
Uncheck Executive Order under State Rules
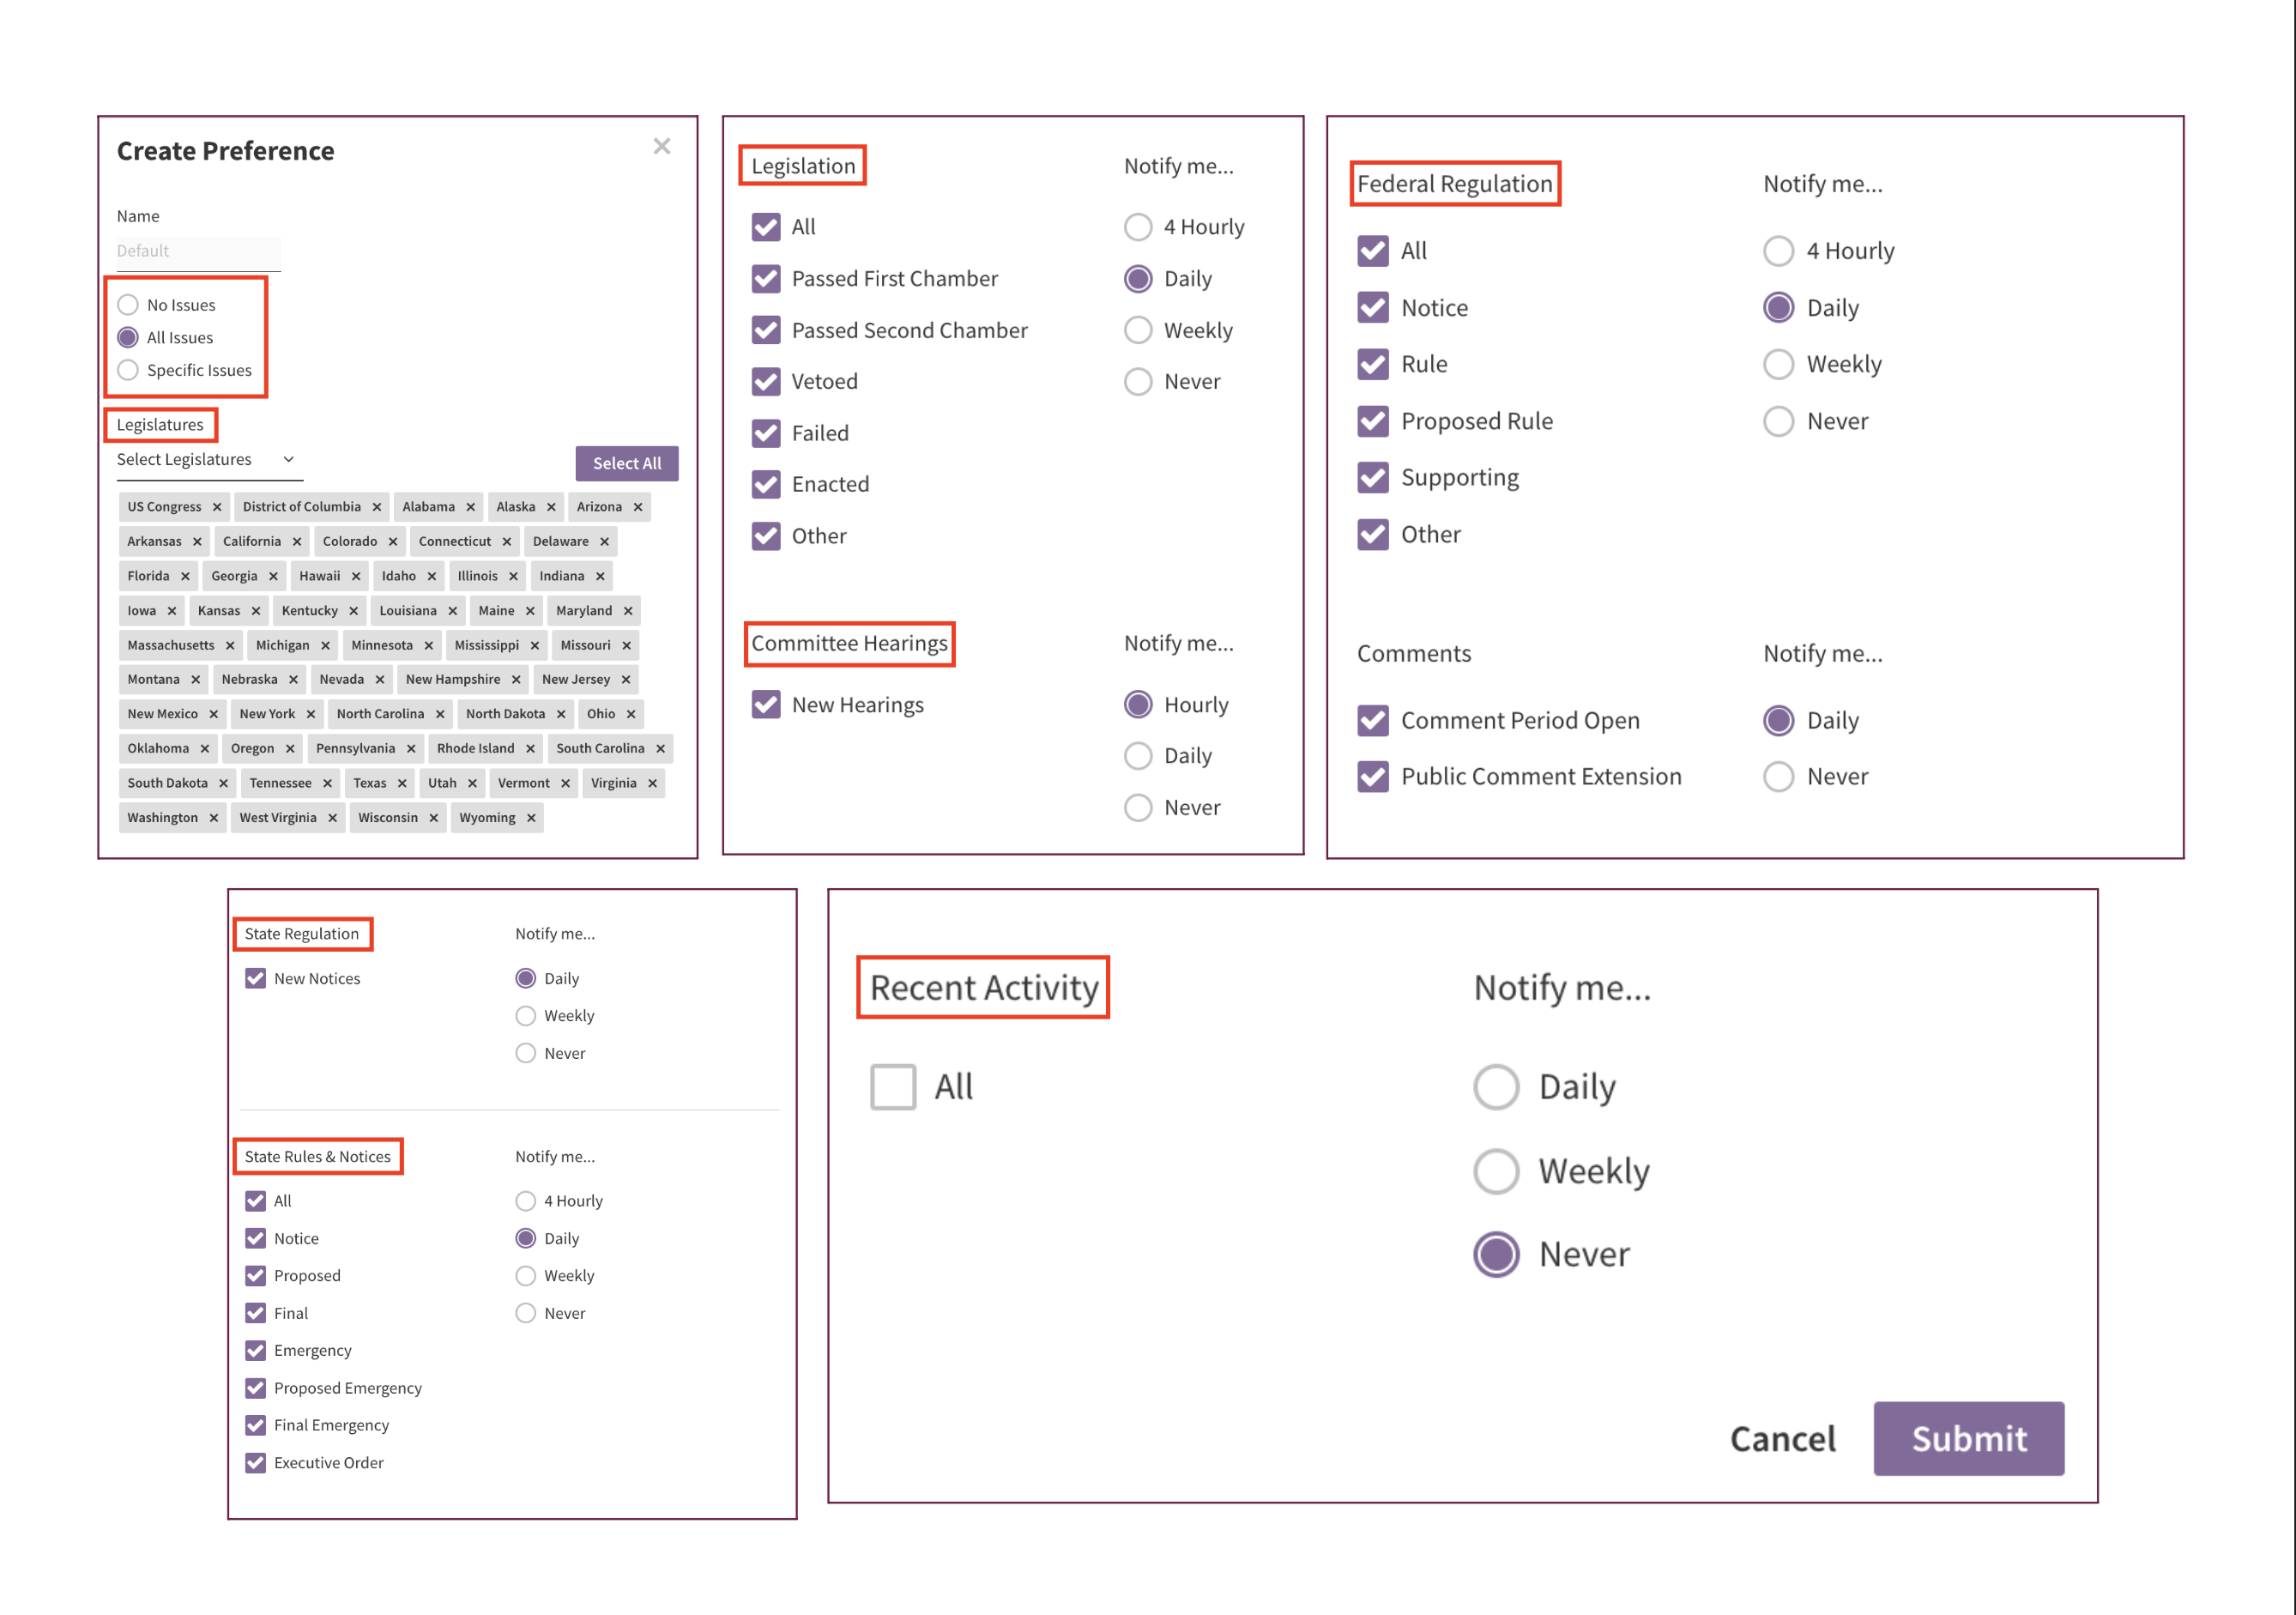coord(256,1462)
